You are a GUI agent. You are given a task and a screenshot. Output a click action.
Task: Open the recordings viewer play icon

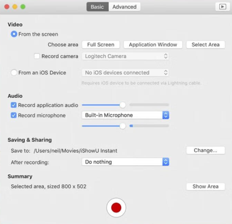click(223, 7)
